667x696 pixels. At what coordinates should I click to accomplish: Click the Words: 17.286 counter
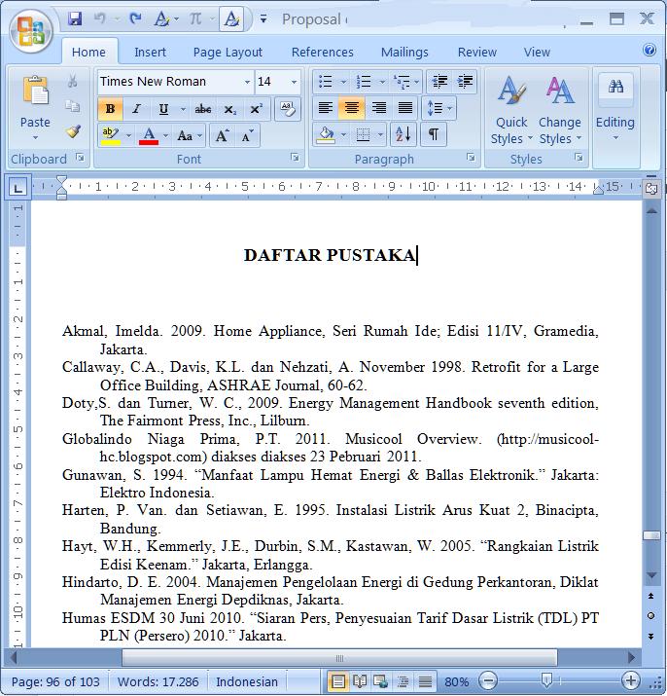pos(158,681)
